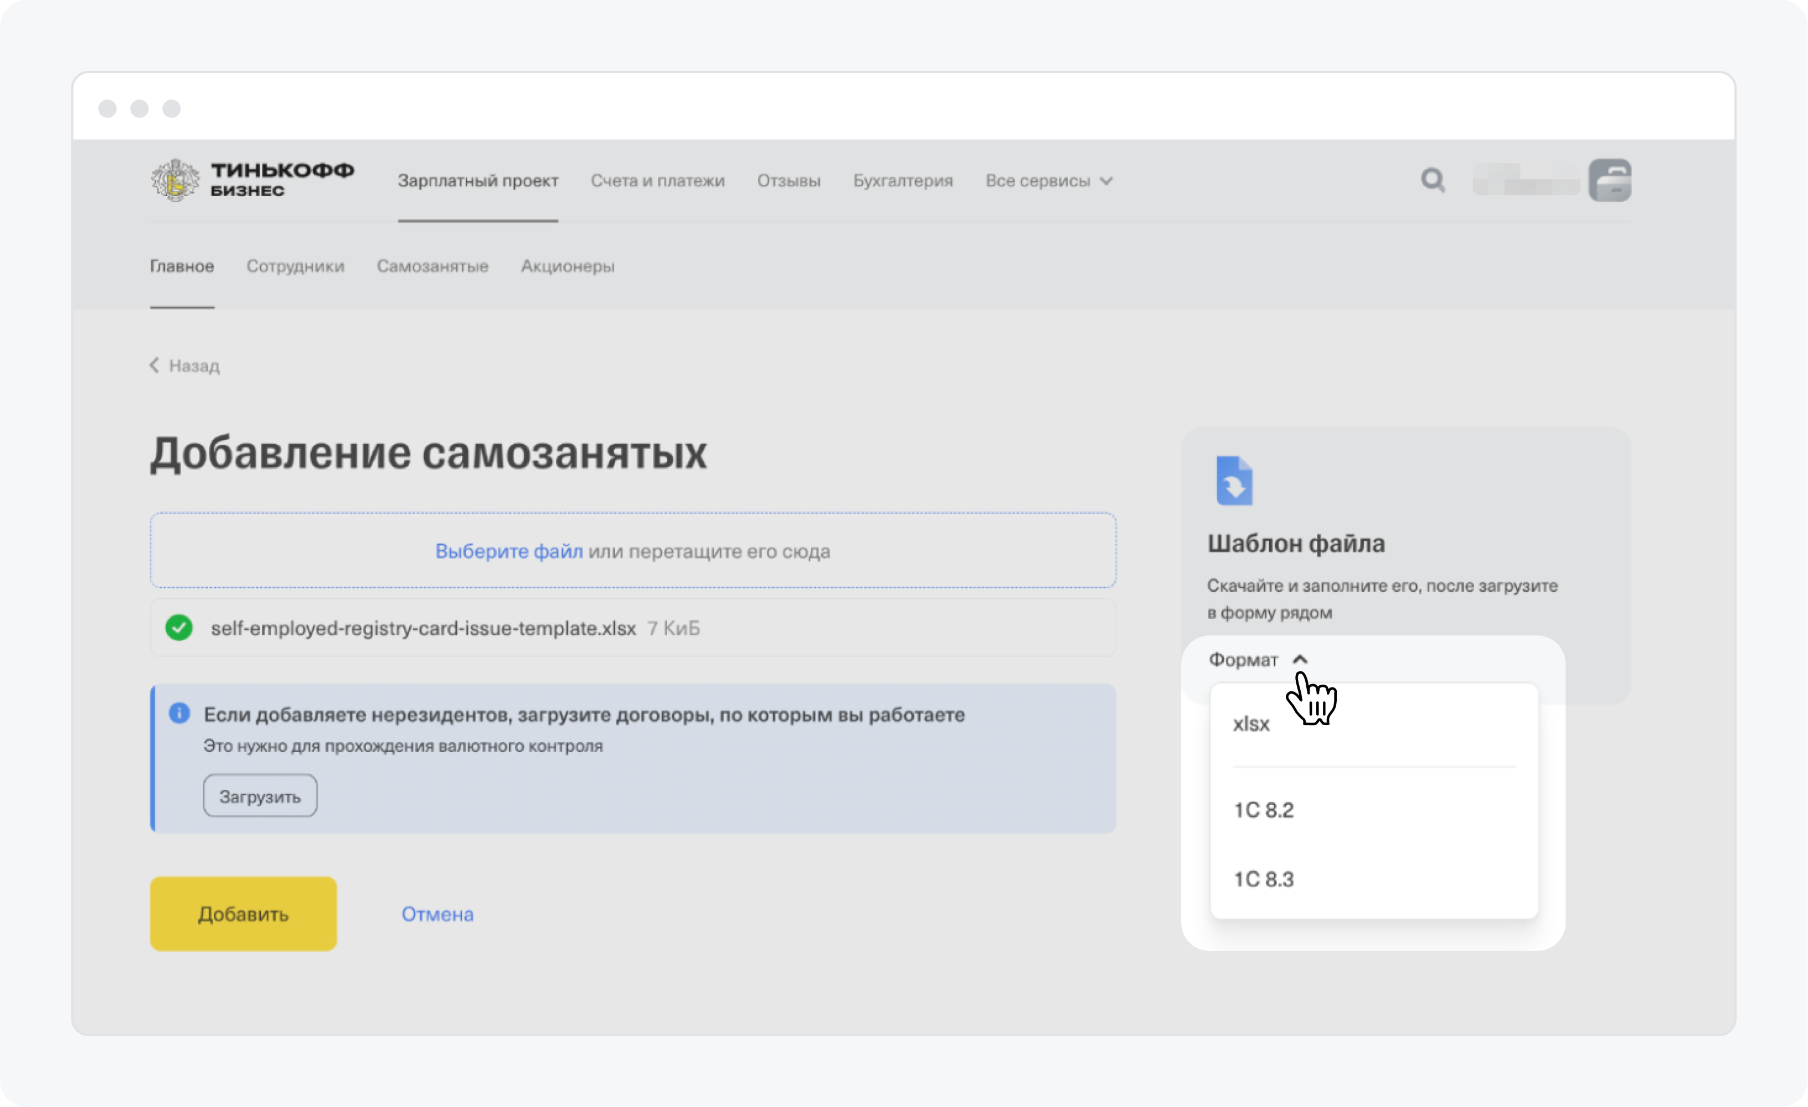Switch to the Самозанятые tab

click(x=432, y=266)
